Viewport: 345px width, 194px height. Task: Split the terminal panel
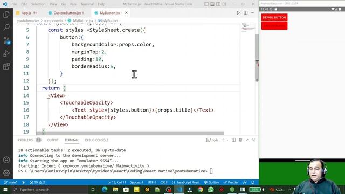[x=233, y=140]
